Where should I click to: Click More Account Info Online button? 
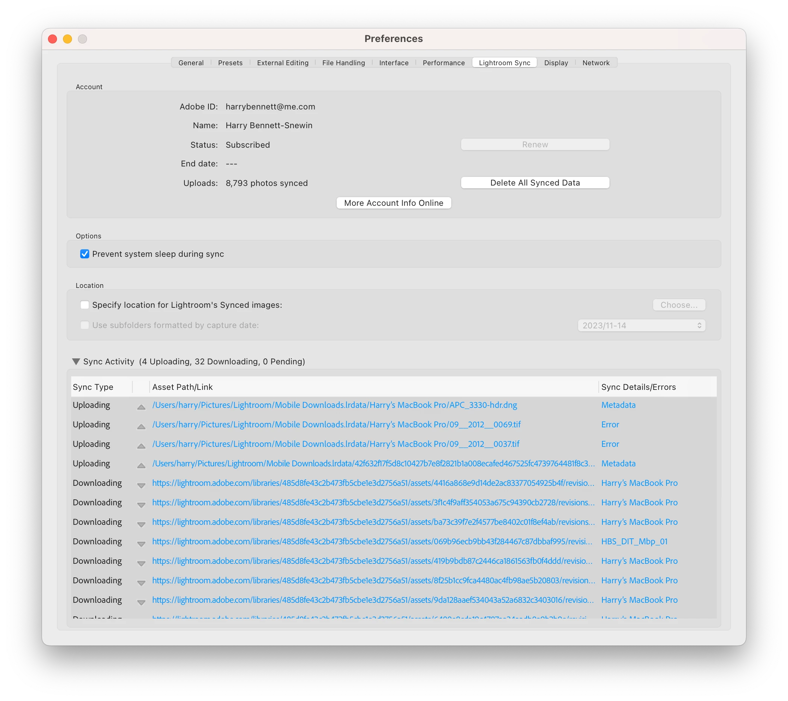tap(393, 203)
